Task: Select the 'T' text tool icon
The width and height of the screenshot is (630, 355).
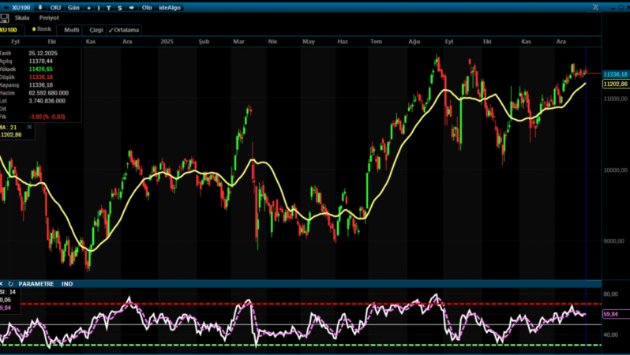Action: (109, 7)
